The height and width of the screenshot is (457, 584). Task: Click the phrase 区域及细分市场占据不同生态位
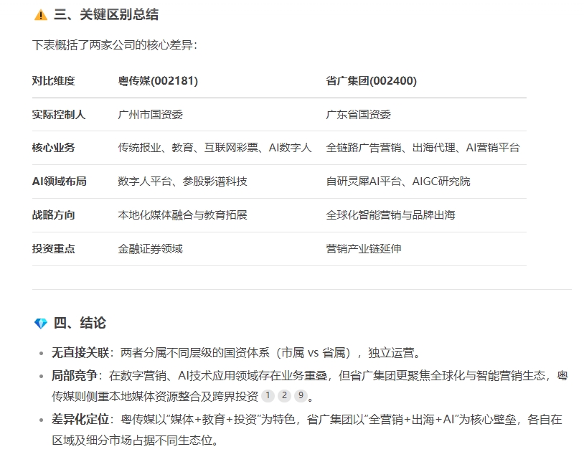click(132, 440)
